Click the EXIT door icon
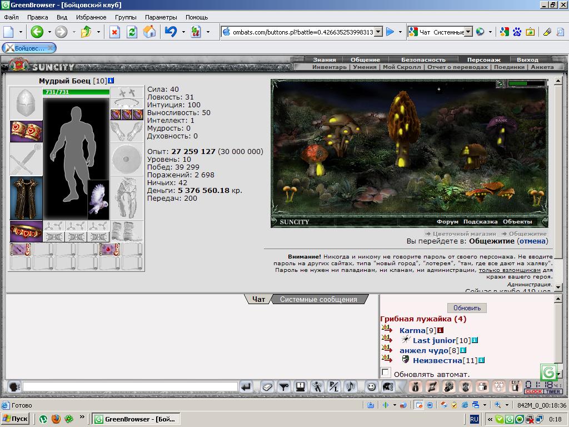Image resolution: width=569 pixels, height=427 pixels. [515, 387]
